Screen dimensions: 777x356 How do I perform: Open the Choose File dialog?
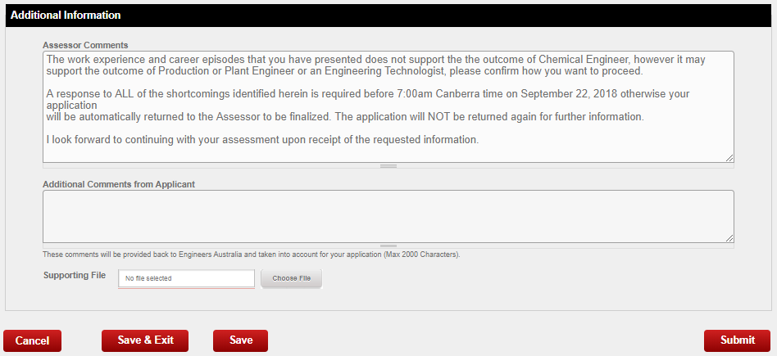(291, 278)
